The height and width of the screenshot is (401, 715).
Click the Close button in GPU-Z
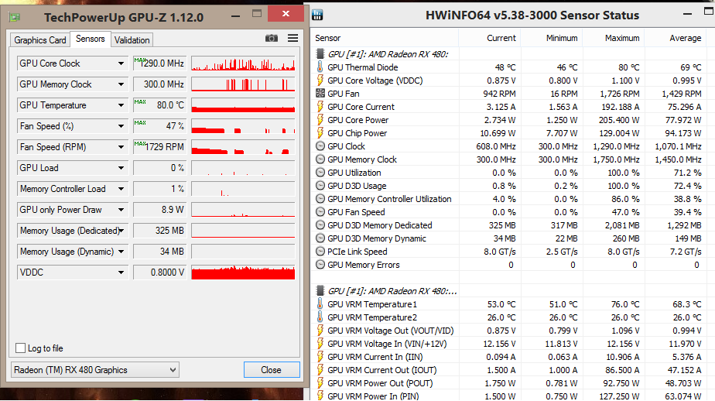(x=272, y=370)
